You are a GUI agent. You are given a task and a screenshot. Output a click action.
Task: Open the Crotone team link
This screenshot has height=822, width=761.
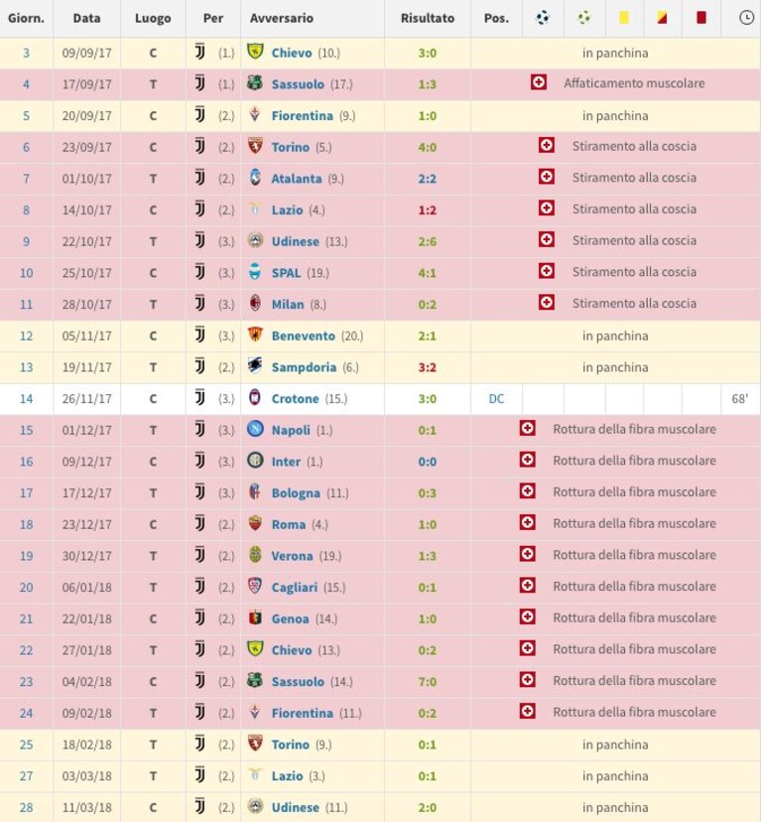(295, 399)
